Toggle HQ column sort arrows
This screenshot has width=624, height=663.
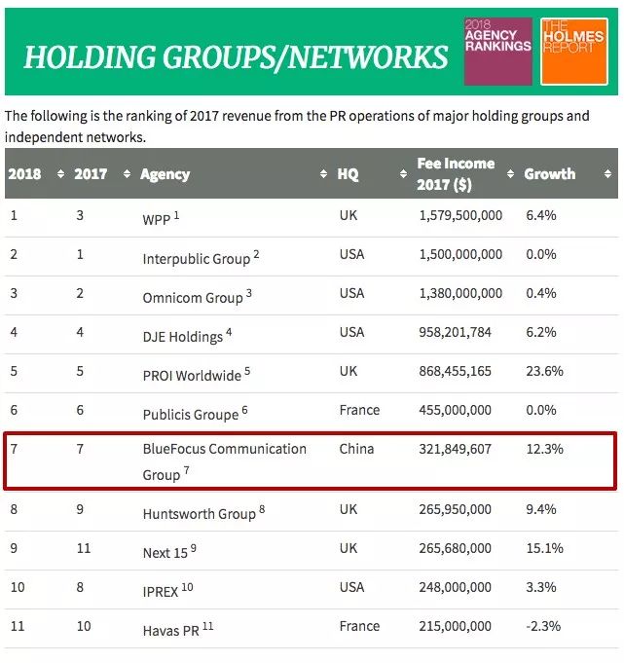click(x=403, y=173)
